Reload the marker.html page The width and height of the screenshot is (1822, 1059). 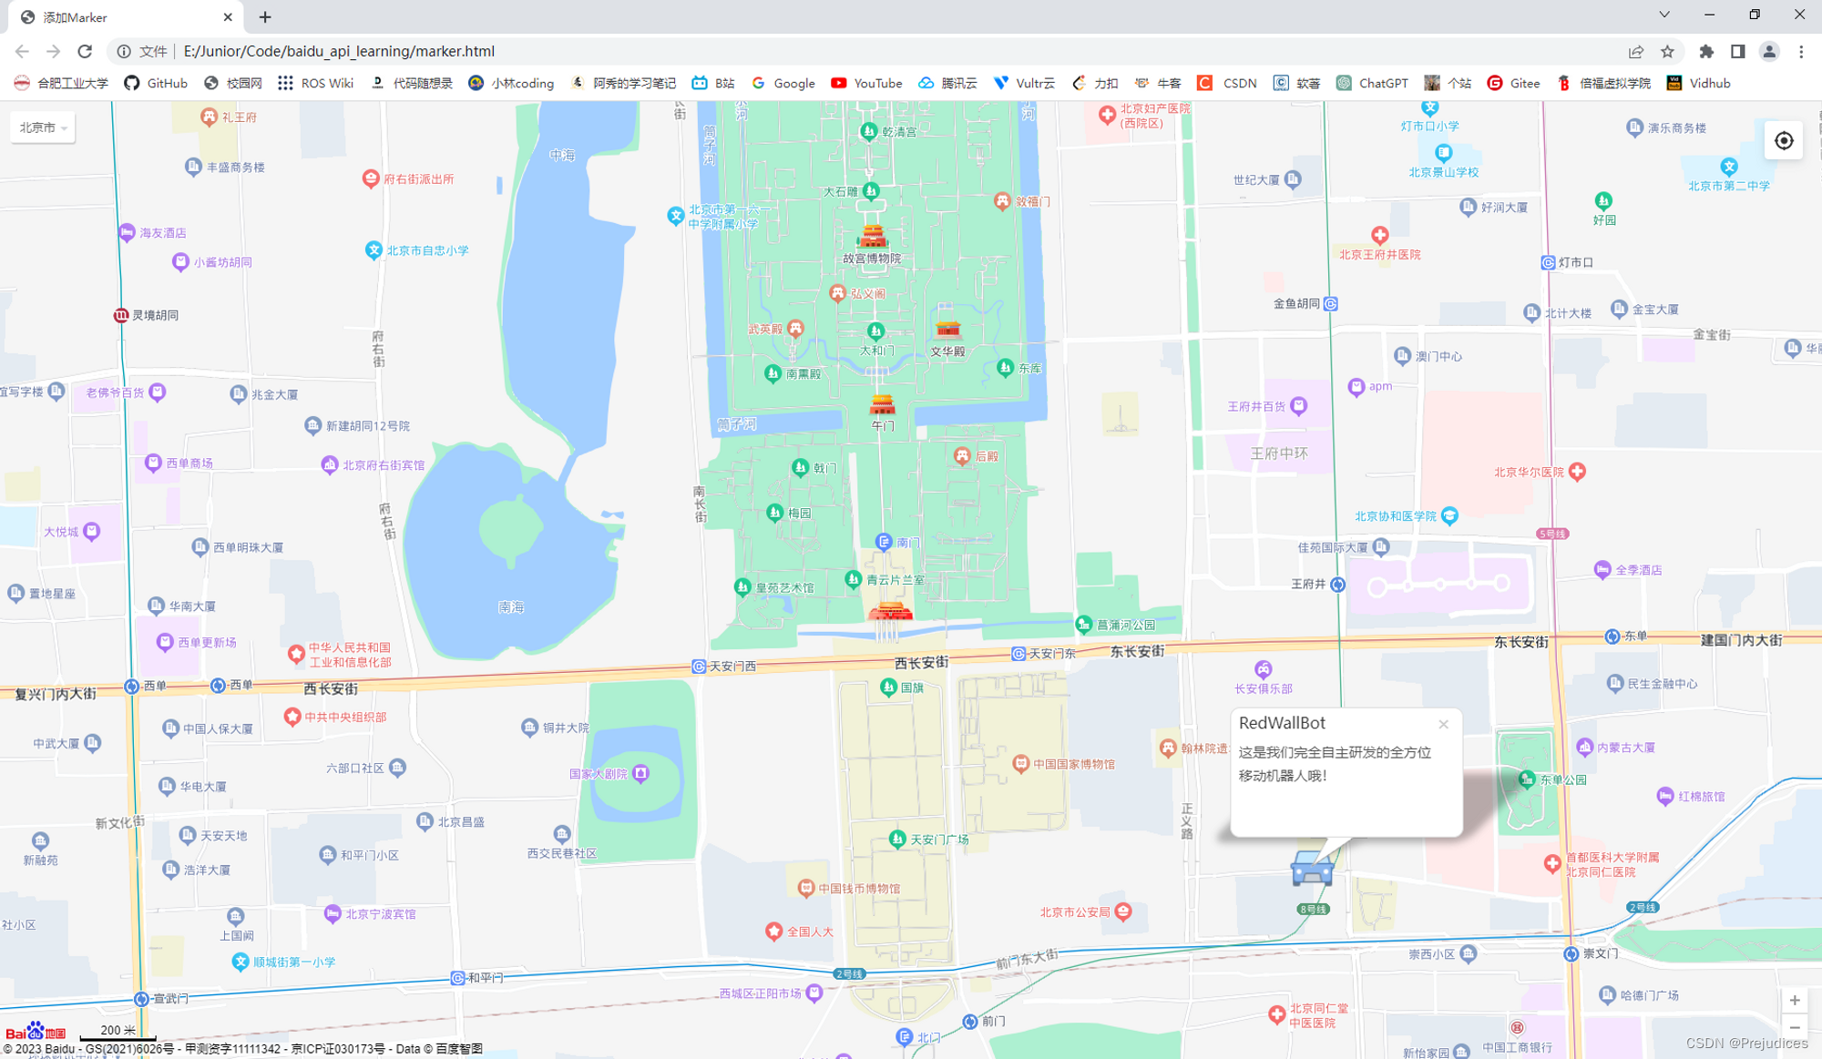pos(86,52)
